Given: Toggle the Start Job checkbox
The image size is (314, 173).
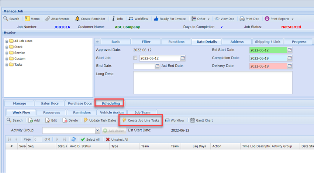Looking at the screenshot, I should tap(135, 58).
